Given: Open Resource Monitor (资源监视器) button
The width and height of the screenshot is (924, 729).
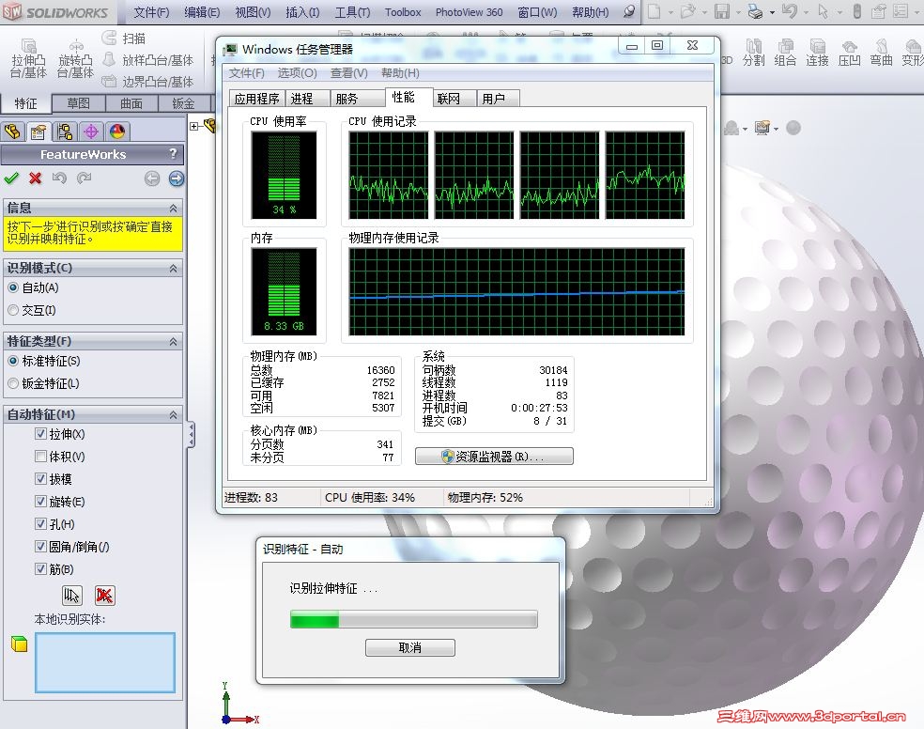Looking at the screenshot, I should (x=494, y=457).
